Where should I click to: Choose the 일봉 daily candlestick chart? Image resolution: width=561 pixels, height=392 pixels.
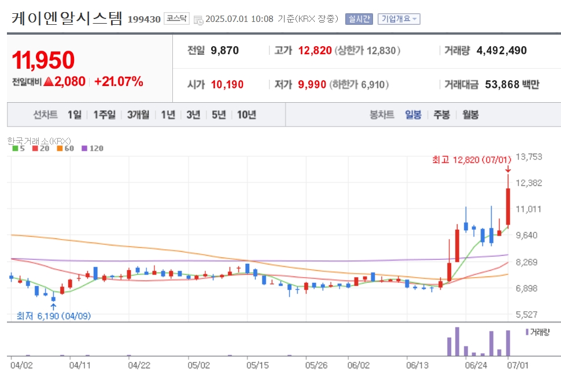414,115
